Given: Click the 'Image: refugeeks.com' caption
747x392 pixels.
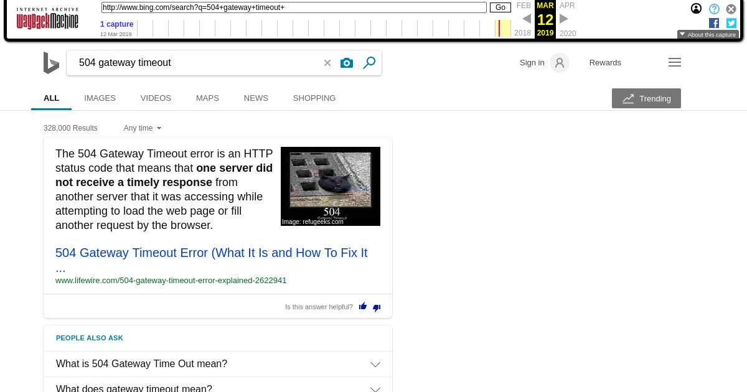Looking at the screenshot, I should 312,222.
